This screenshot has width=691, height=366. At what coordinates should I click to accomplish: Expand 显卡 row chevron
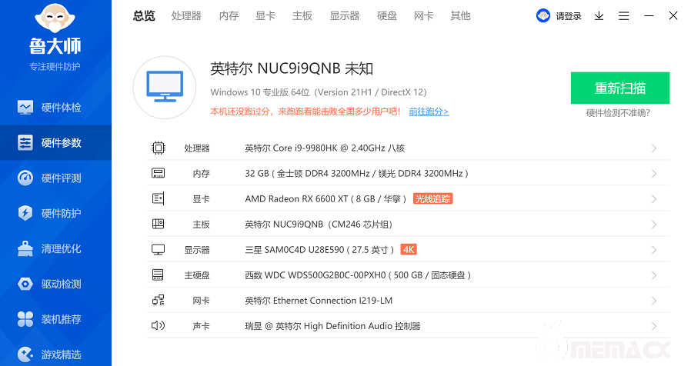[654, 199]
